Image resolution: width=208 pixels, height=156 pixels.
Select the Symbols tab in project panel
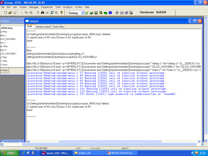(4, 70)
